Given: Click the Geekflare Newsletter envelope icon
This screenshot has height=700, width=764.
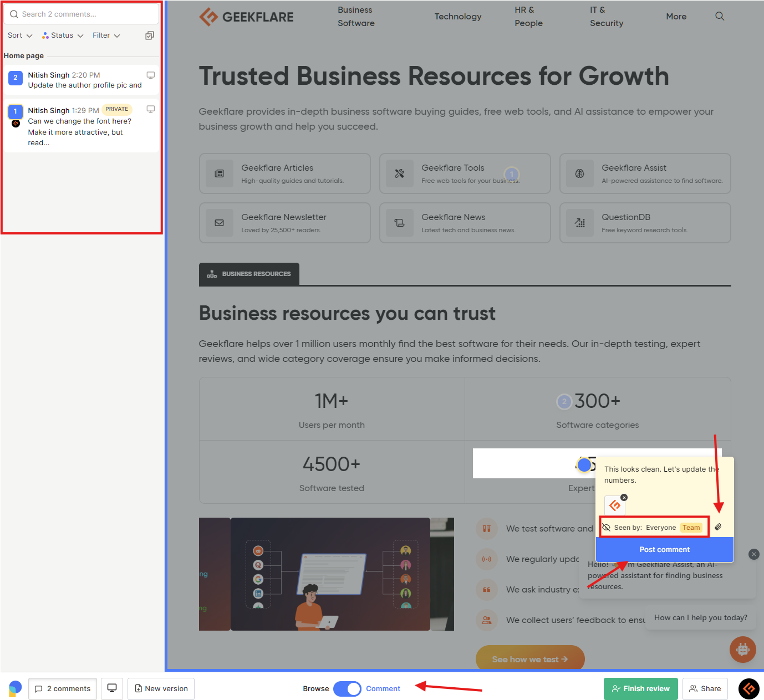Looking at the screenshot, I should coord(219,223).
